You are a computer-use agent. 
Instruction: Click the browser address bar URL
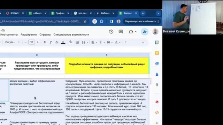(x=40, y=22)
